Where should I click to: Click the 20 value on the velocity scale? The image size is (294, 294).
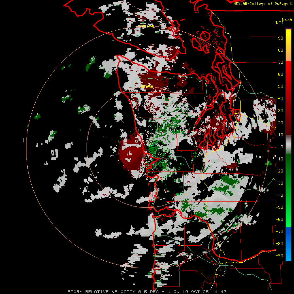pyautogui.click(x=281, y=123)
